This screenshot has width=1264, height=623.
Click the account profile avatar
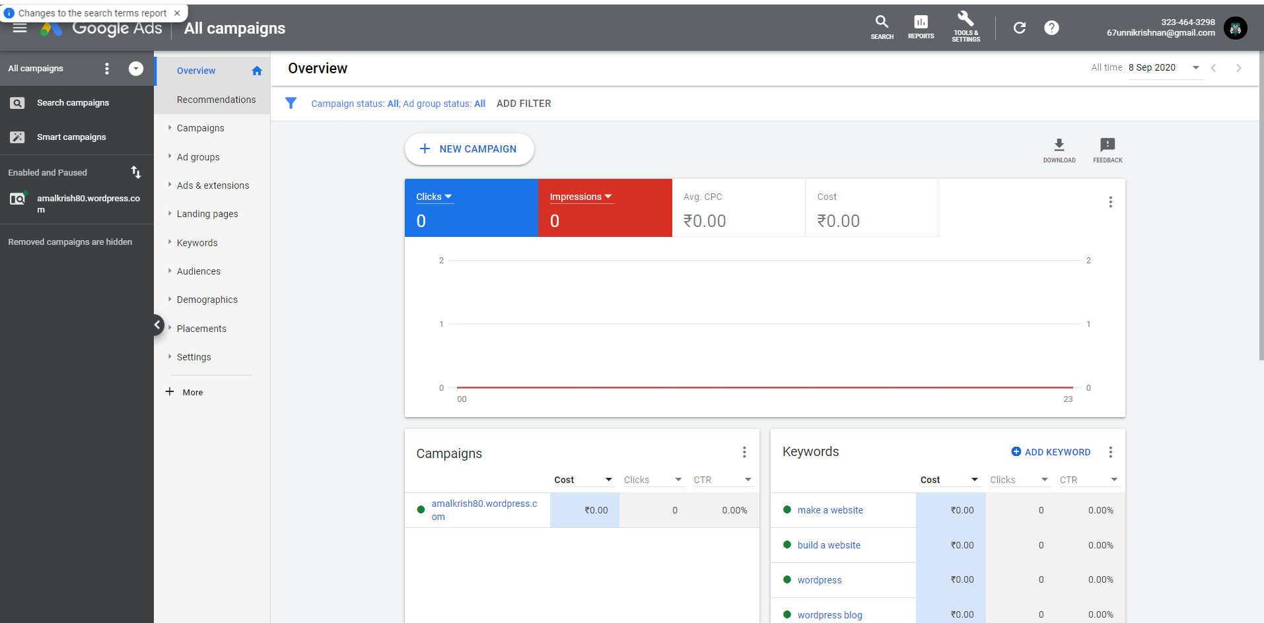(x=1235, y=28)
